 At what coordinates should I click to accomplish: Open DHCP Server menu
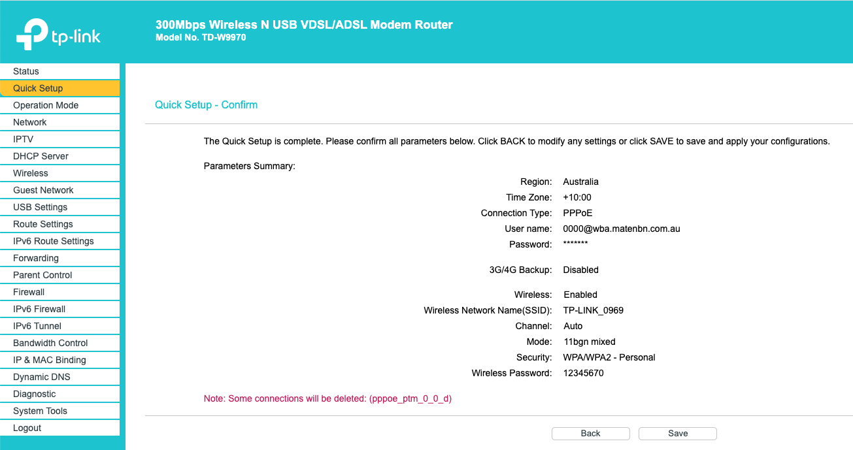(59, 156)
